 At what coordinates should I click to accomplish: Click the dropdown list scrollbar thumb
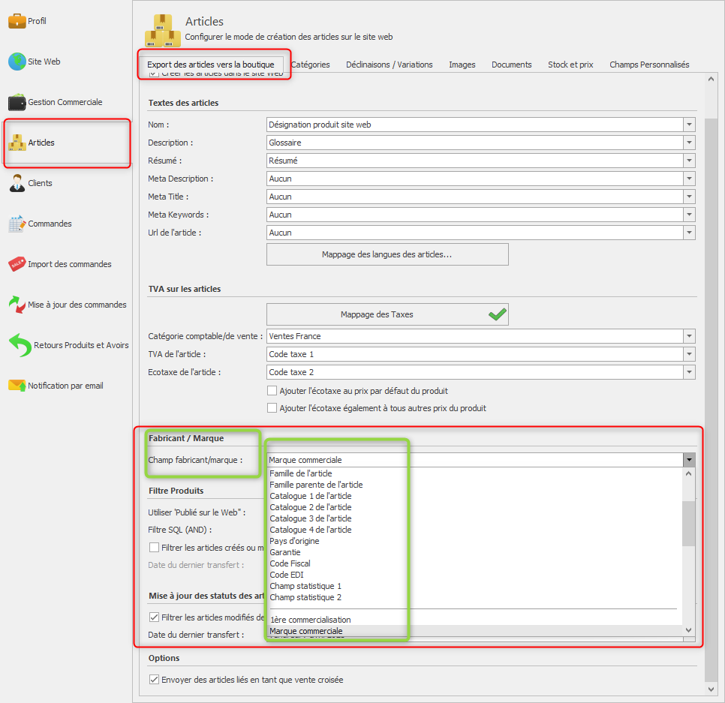[x=688, y=524]
